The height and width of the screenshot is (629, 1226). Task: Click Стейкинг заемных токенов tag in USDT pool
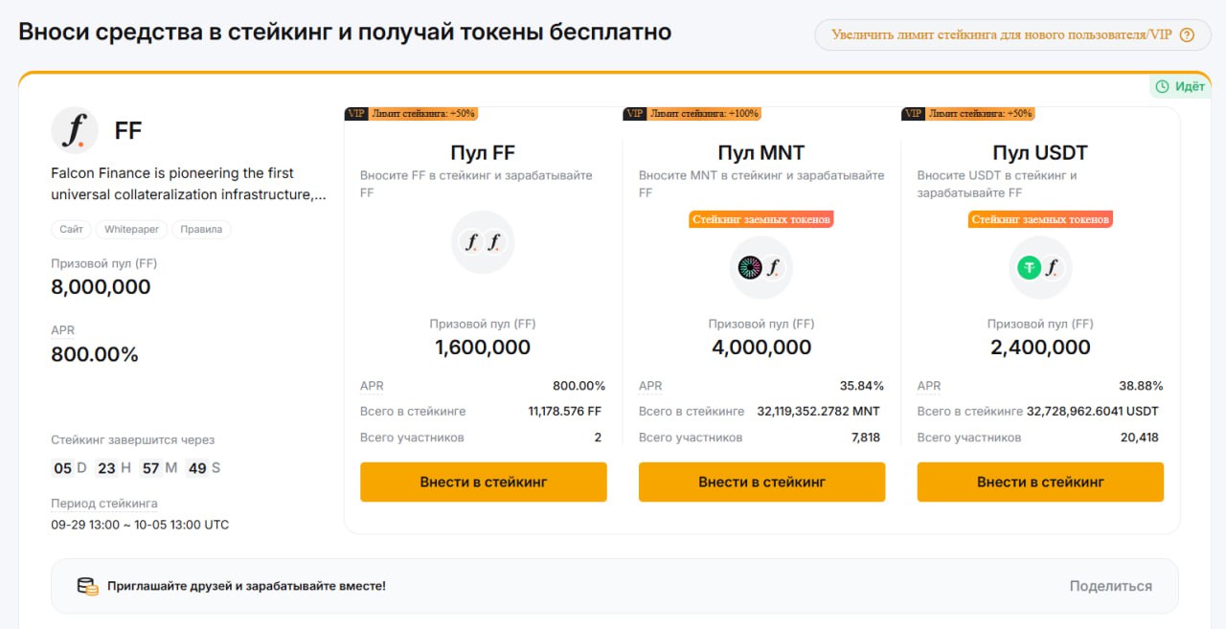(1040, 219)
